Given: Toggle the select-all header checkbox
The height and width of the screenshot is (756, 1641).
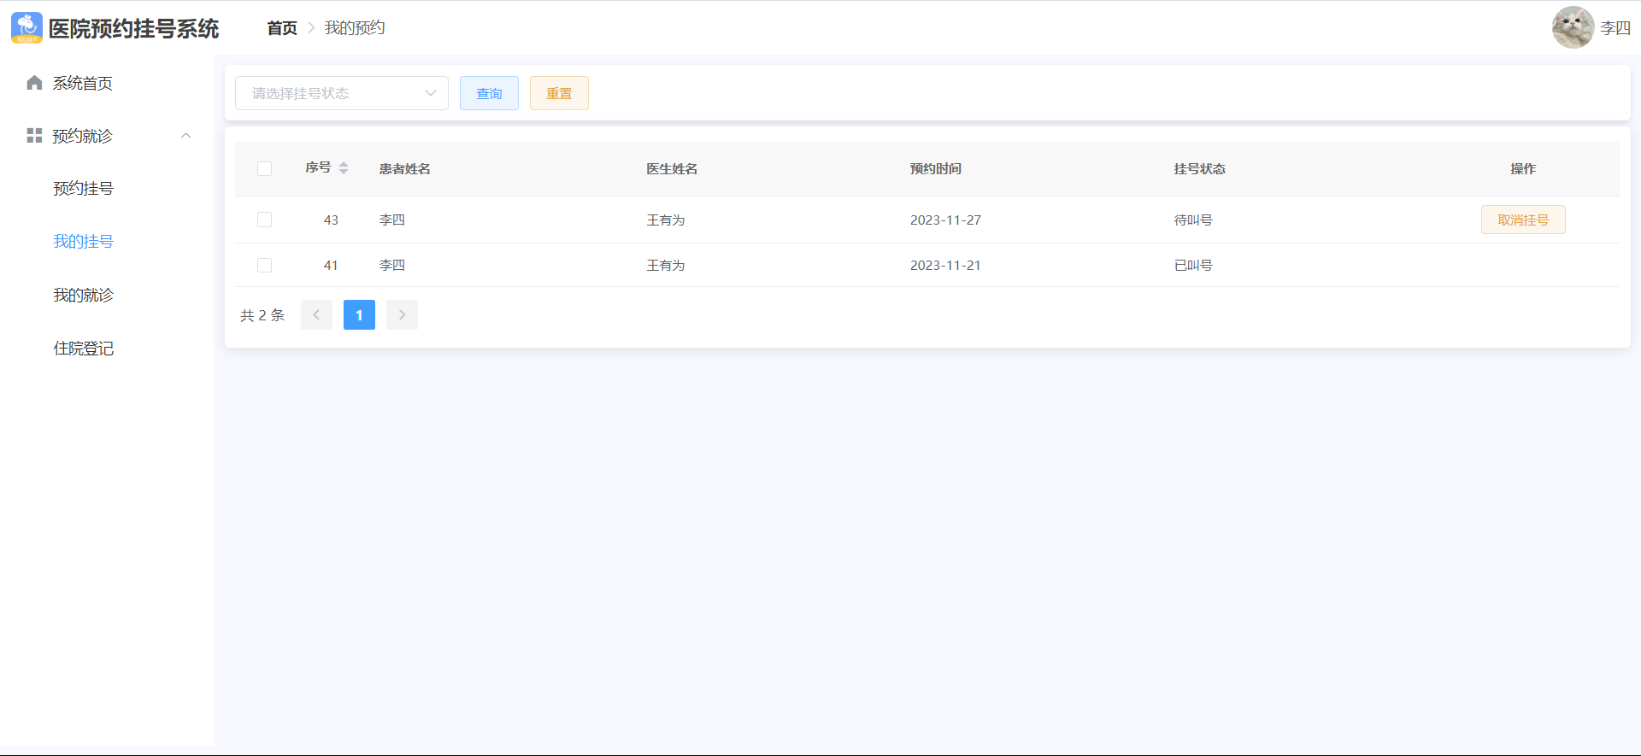Looking at the screenshot, I should 265,169.
